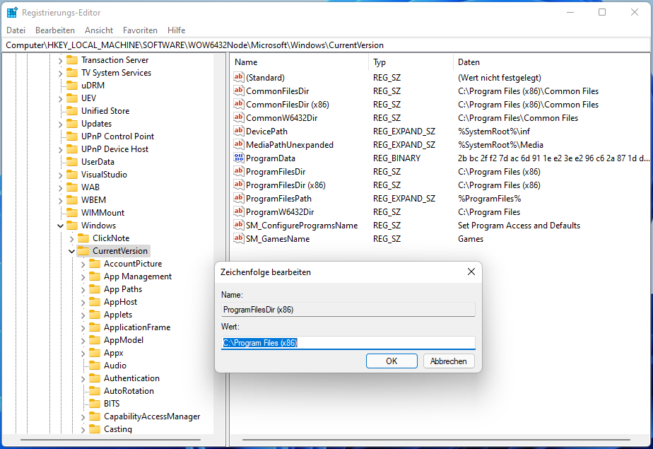Click the string icon of (Standard) value
The width and height of the screenshot is (653, 449).
click(239, 77)
